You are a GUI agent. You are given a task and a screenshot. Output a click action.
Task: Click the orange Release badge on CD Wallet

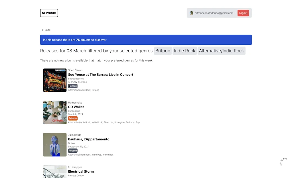tap(73, 118)
